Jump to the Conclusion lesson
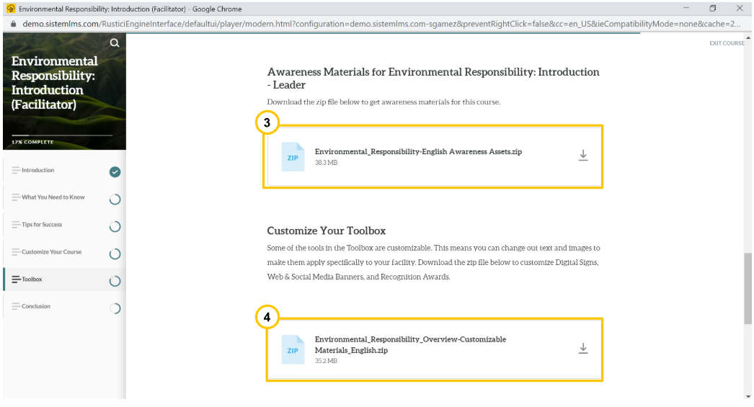The image size is (754, 407). 36,306
